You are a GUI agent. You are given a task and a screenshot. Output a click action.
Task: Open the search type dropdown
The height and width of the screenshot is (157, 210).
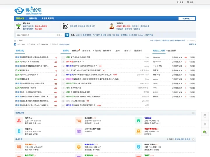pyautogui.click(x=60, y=35)
